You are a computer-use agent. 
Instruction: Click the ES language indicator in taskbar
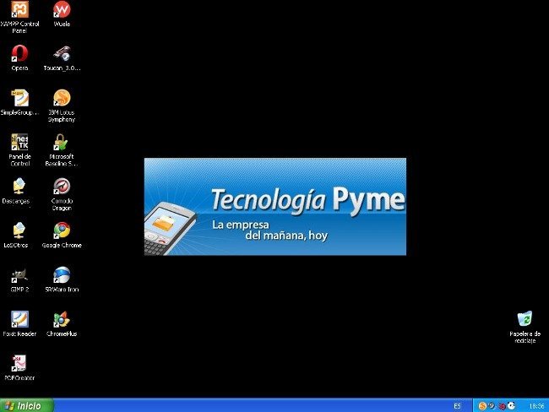click(x=457, y=406)
